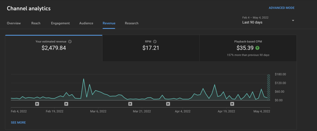Switch to the Overview tab
The image size is (317, 131).
click(14, 23)
